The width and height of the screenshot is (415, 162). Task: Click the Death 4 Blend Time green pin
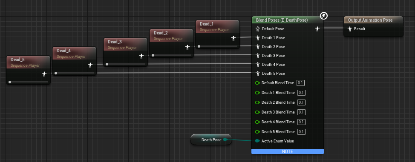[x=257, y=122]
